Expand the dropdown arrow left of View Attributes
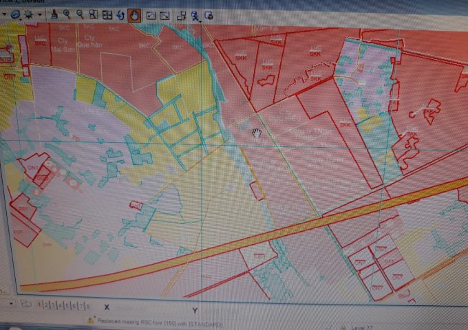This screenshot has width=468, height=330. (x=4, y=14)
